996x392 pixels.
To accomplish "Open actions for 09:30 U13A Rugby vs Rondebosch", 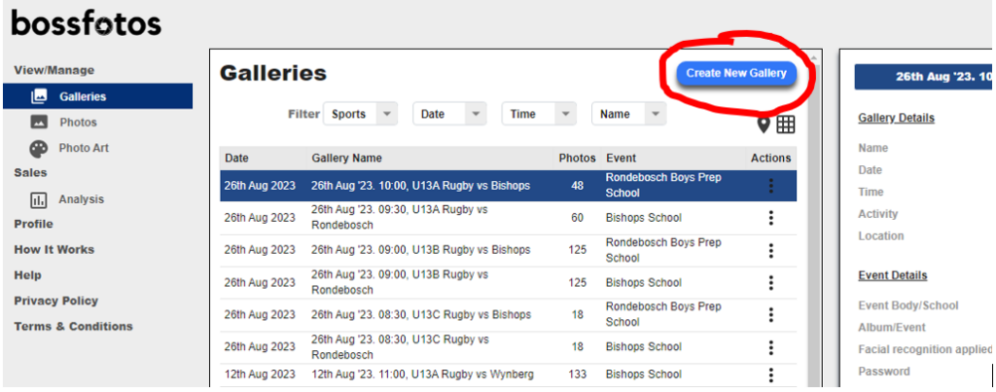I will tap(771, 218).
